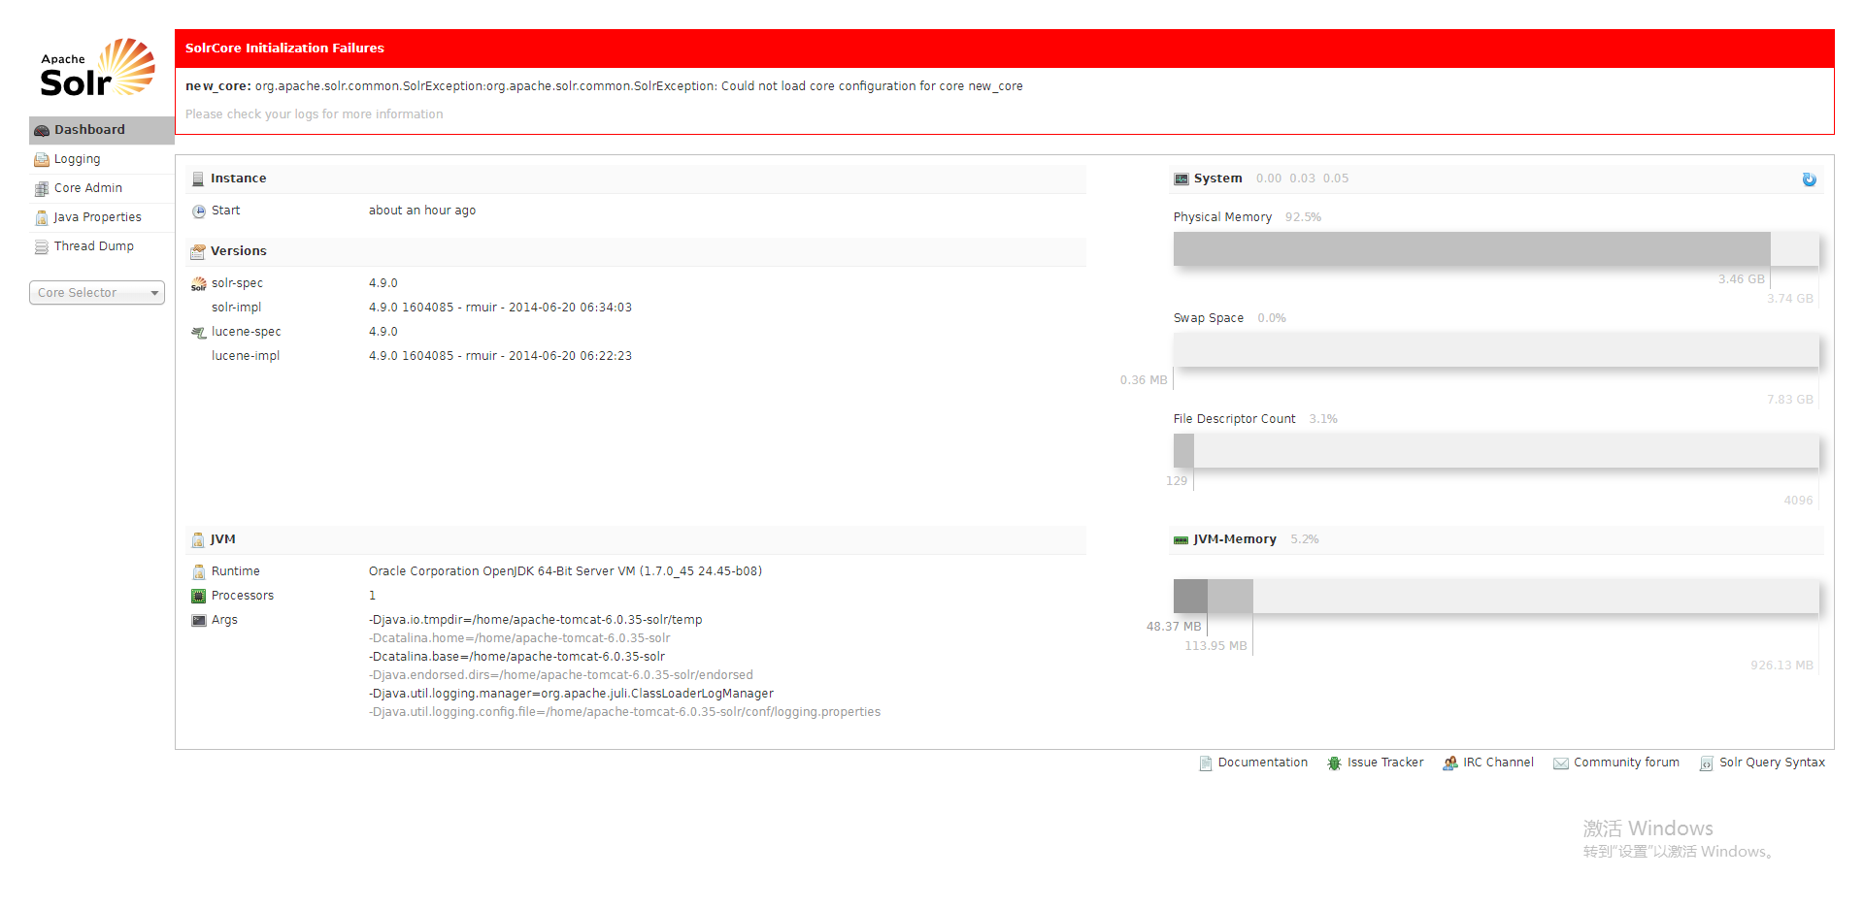Click the Java Properties icon
The height and width of the screenshot is (909, 1864).
pyautogui.click(x=42, y=217)
